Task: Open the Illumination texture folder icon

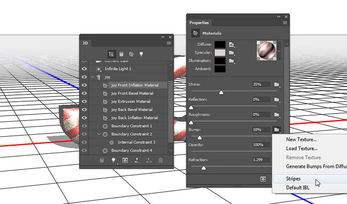Action: (232, 61)
